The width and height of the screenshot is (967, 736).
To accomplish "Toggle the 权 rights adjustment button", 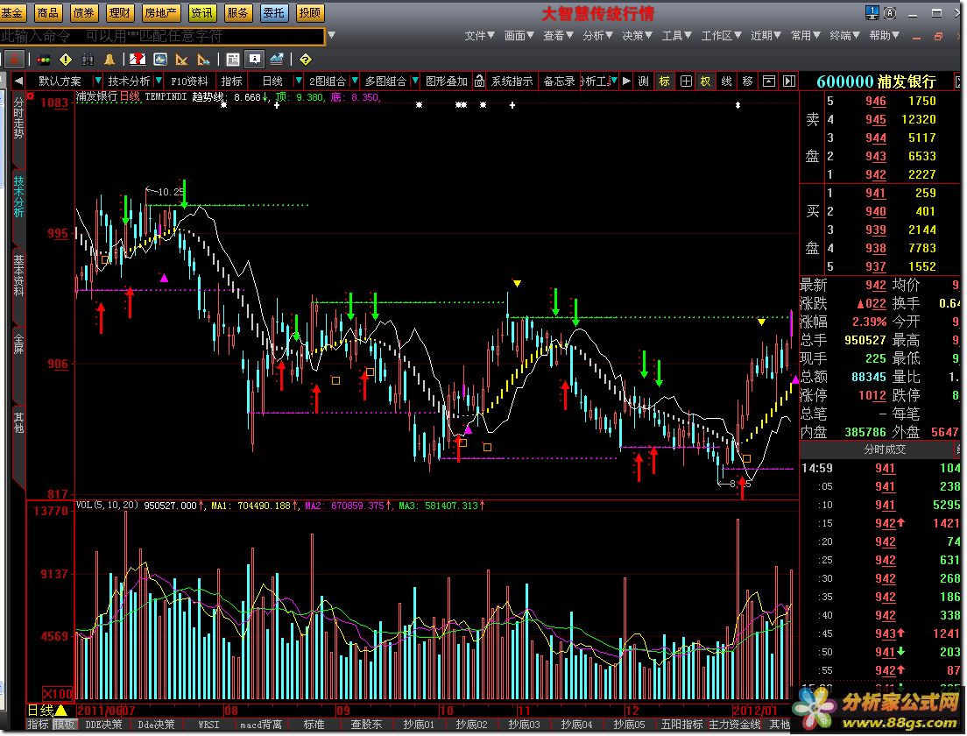I will tap(705, 81).
